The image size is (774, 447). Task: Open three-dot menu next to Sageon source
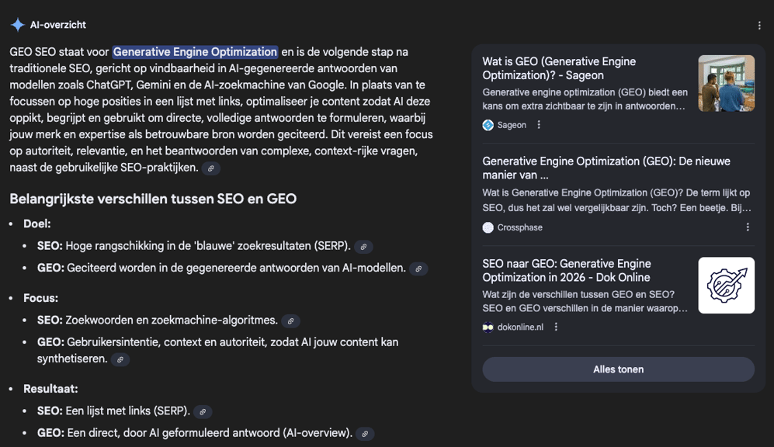pyautogui.click(x=539, y=125)
